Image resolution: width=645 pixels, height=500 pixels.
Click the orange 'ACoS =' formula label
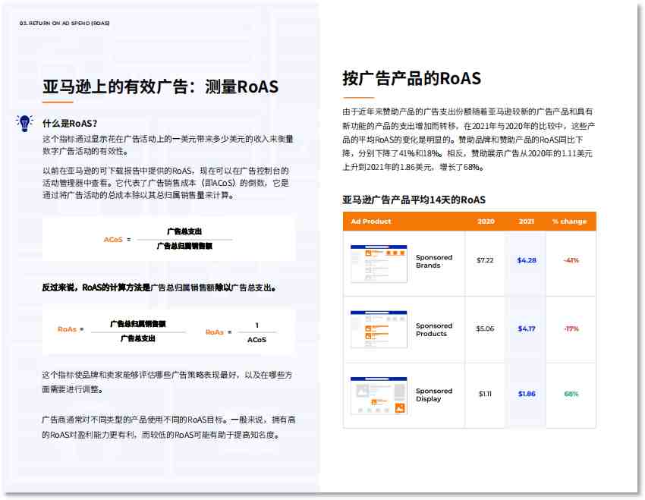point(117,239)
